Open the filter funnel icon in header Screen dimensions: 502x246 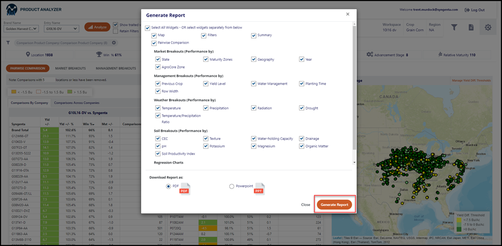click(454, 27)
